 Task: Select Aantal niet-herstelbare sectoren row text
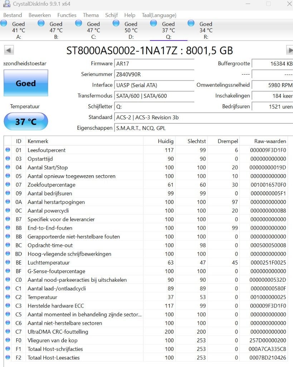65,323
